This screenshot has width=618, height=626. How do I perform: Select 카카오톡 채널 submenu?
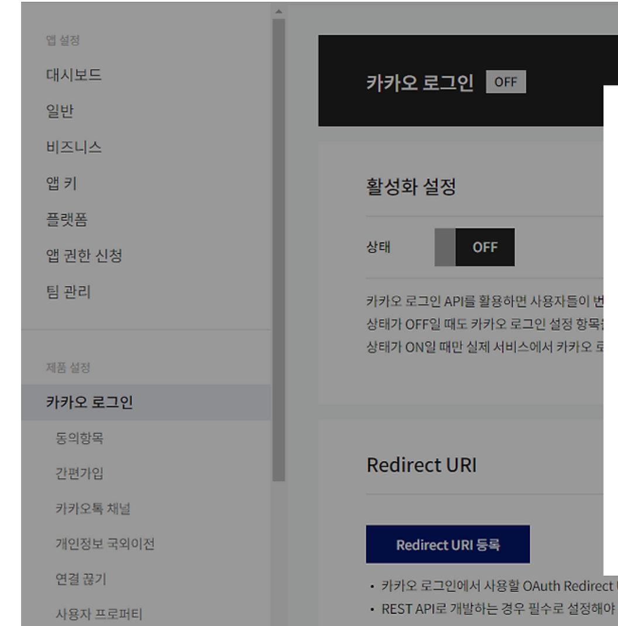coord(92,508)
